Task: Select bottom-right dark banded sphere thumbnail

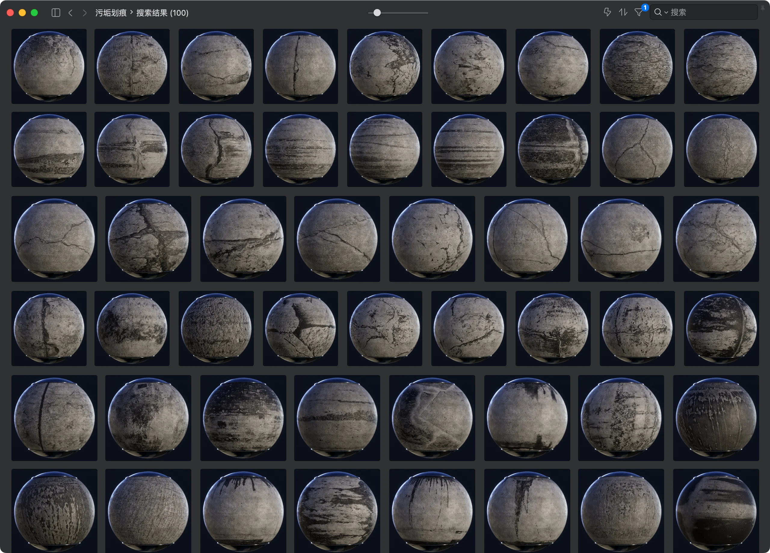Action: point(716,511)
